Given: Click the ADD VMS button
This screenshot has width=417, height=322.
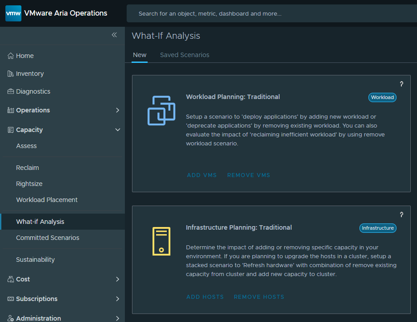Looking at the screenshot, I should coord(202,175).
